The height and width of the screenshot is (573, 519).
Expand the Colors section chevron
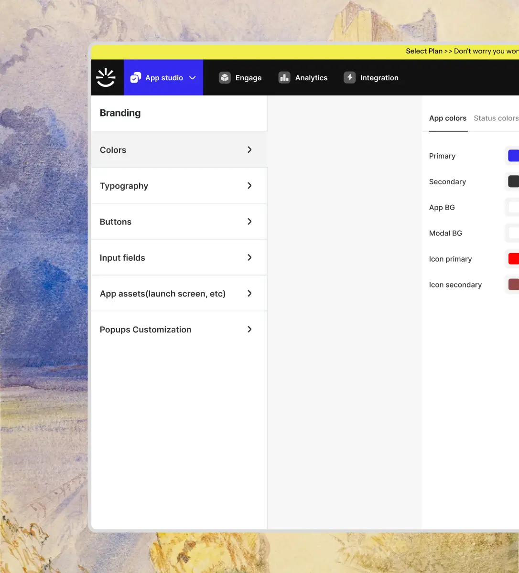[x=249, y=149]
